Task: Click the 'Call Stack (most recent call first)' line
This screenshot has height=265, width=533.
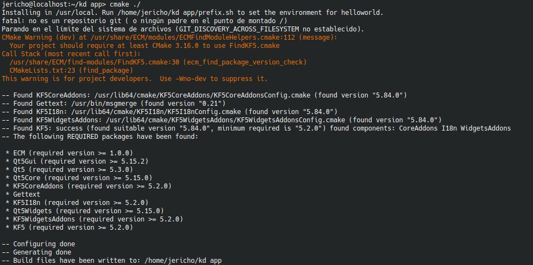Action: pos(71,54)
